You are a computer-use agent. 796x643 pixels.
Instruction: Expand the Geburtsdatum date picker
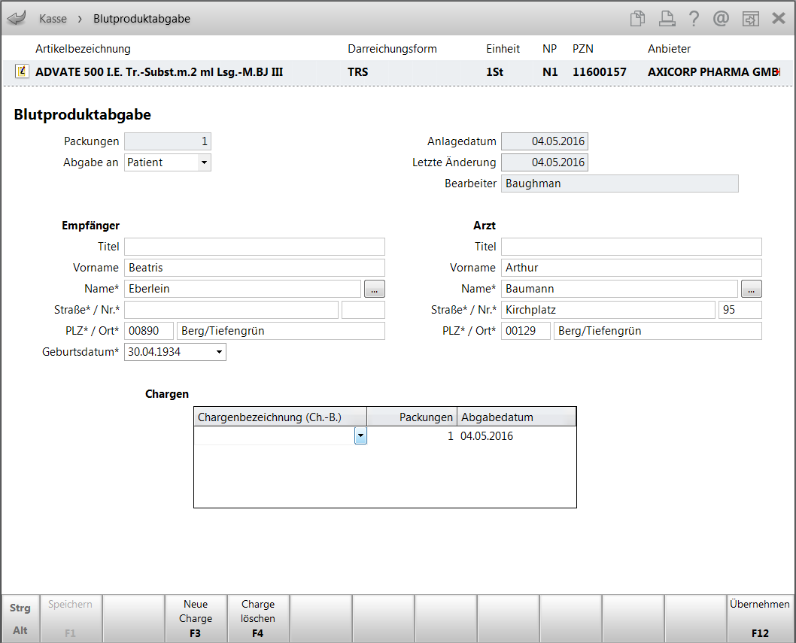pyautogui.click(x=219, y=351)
